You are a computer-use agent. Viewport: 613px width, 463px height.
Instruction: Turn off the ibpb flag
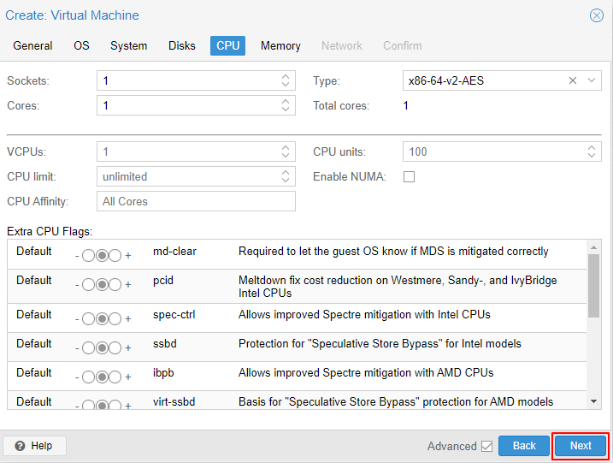click(88, 377)
